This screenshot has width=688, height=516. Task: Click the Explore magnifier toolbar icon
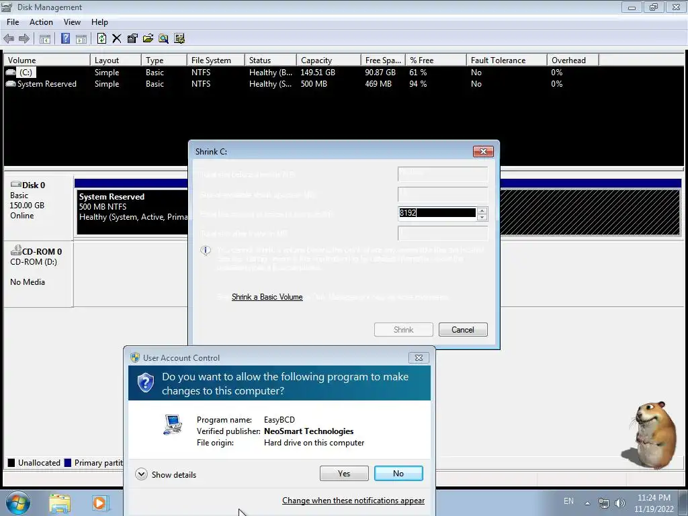(x=164, y=38)
